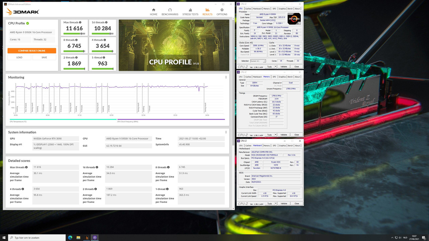Show info for Max threads score card
This screenshot has height=241, width=429.
coord(80,22)
